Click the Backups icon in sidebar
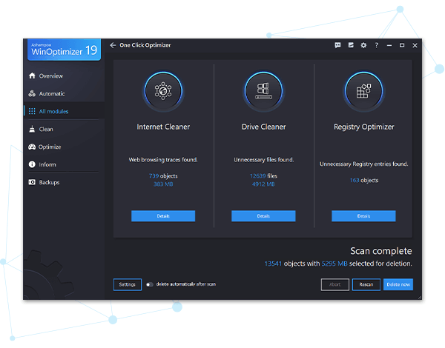445x348 pixels. coord(32,182)
